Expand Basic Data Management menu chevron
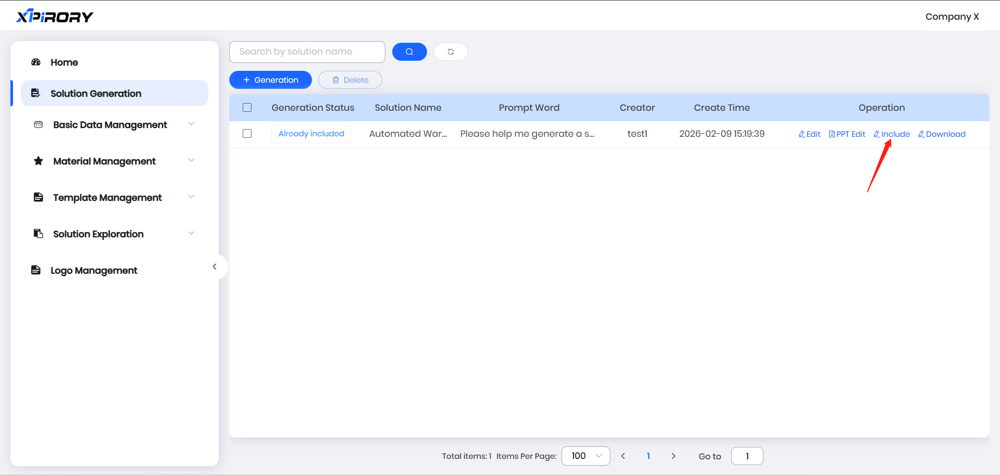The image size is (1000, 475). 191,124
